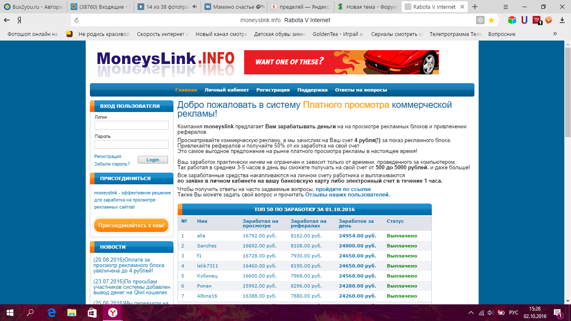This screenshot has width=571, height=321.
Task: Click the orange Присоединяйтесь к нам! button
Action: click(131, 226)
